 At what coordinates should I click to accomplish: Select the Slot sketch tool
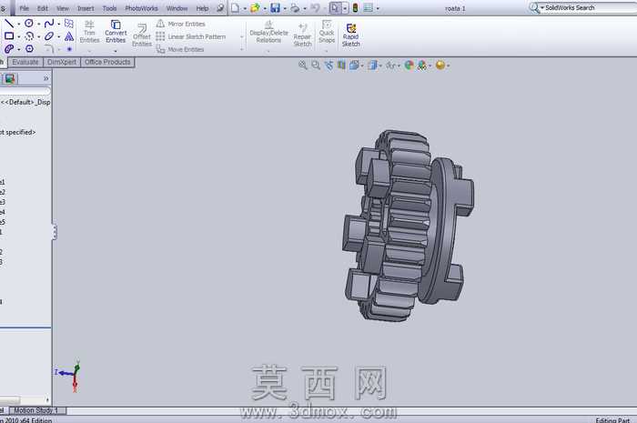[x=9, y=49]
